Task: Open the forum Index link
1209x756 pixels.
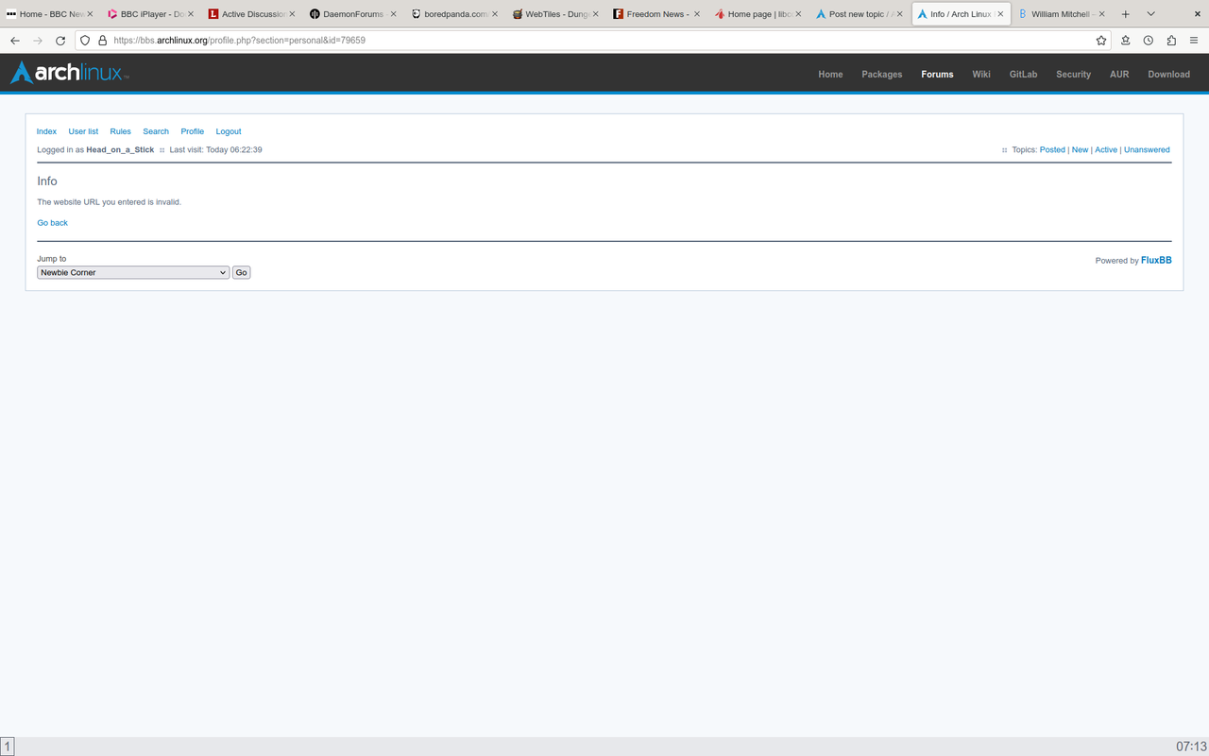Action: click(46, 131)
